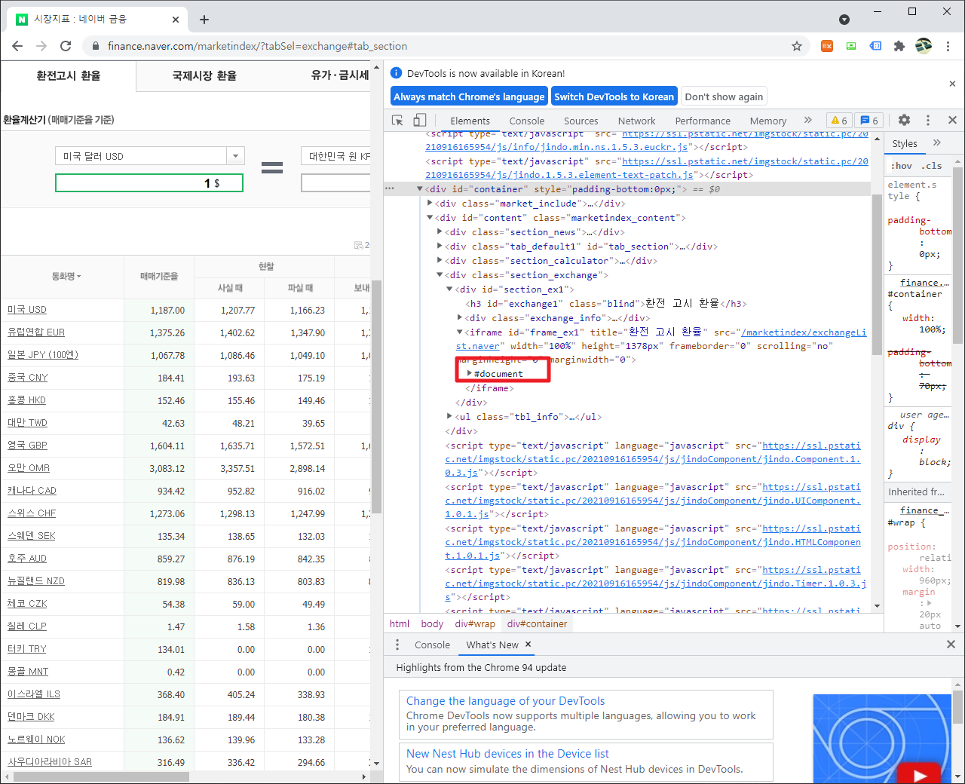Open Chrome extensions puzzle icon

[899, 46]
